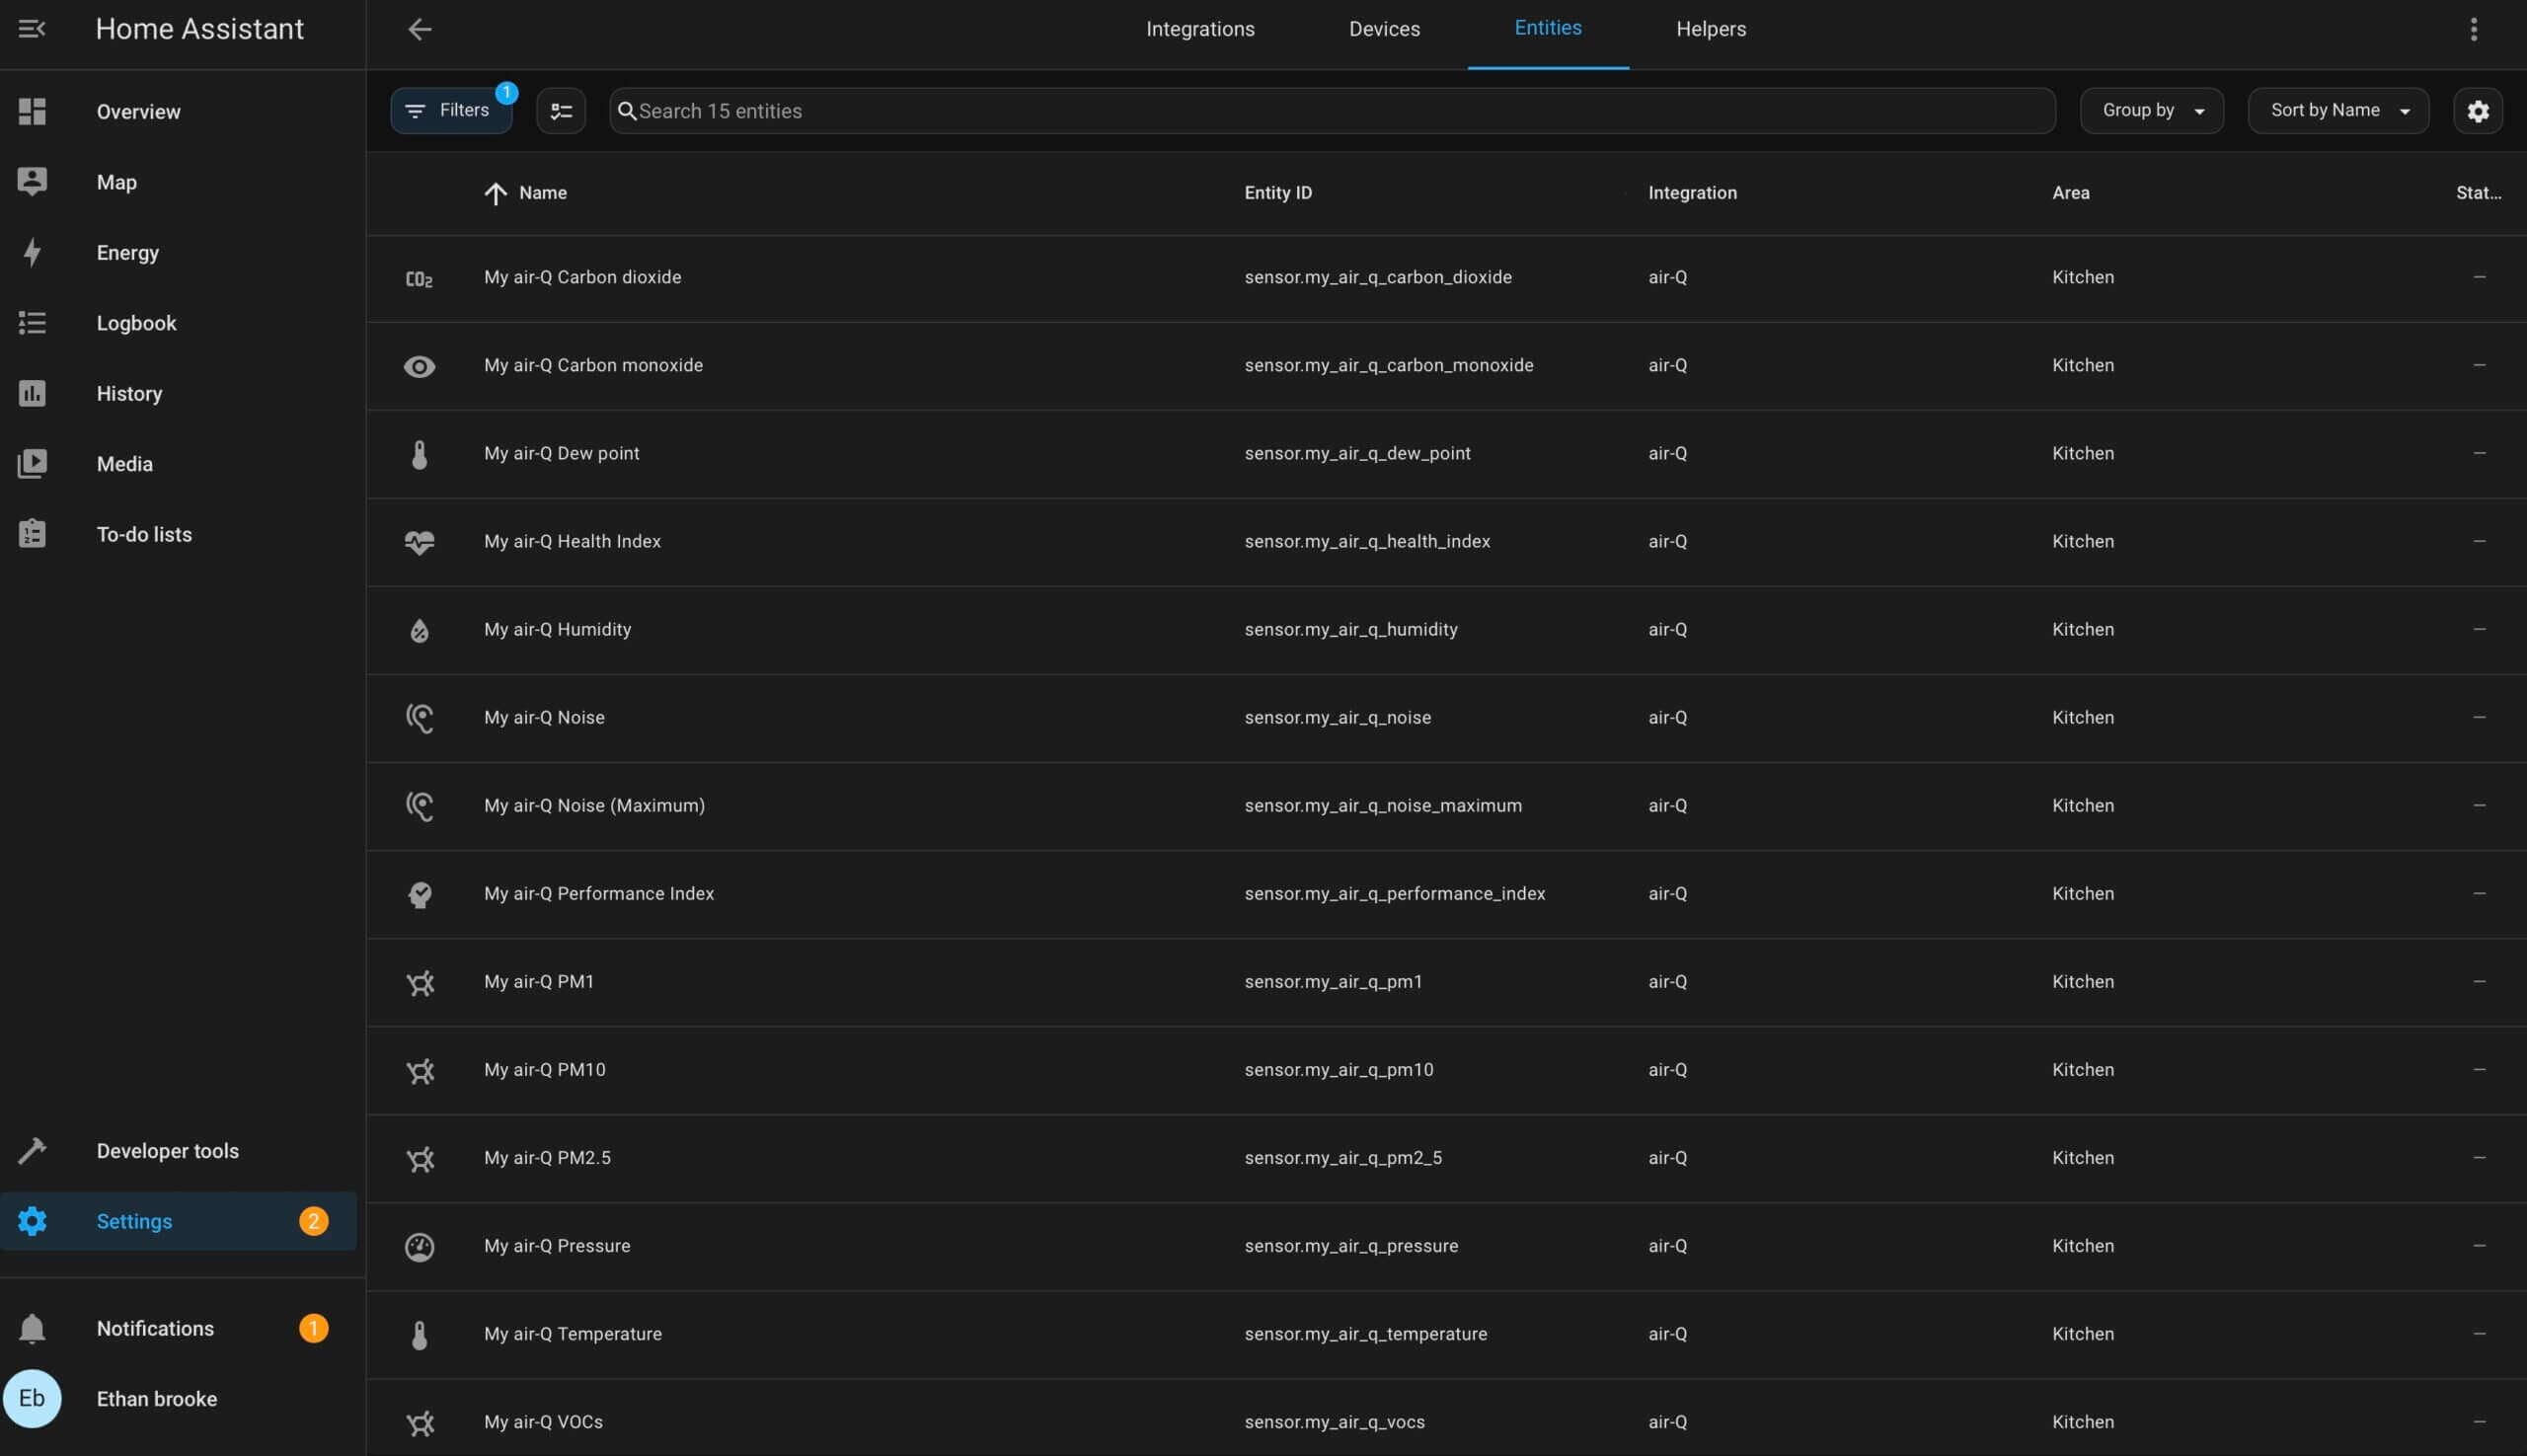Screen dimensions: 2527x1456
Task: Click the ear icon for Noise (Maximum)
Action: [419, 806]
